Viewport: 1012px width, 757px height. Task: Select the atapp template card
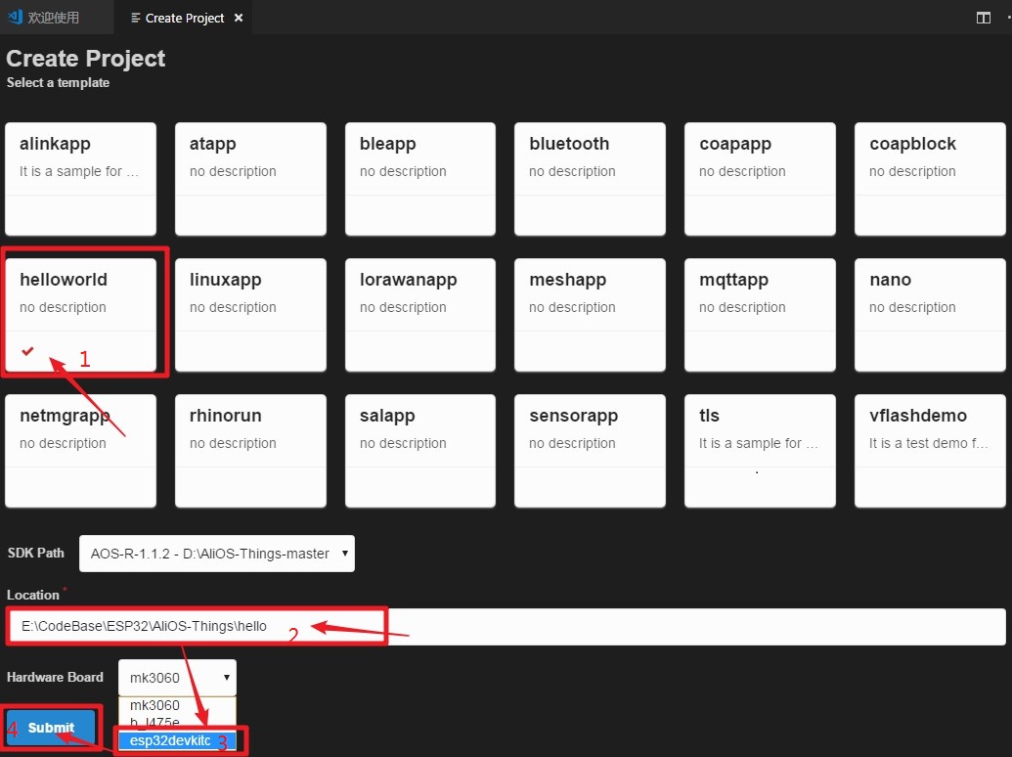(x=250, y=179)
